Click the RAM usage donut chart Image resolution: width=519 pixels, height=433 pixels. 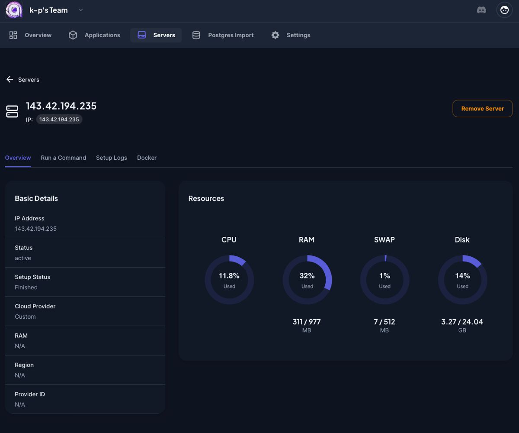pos(307,280)
